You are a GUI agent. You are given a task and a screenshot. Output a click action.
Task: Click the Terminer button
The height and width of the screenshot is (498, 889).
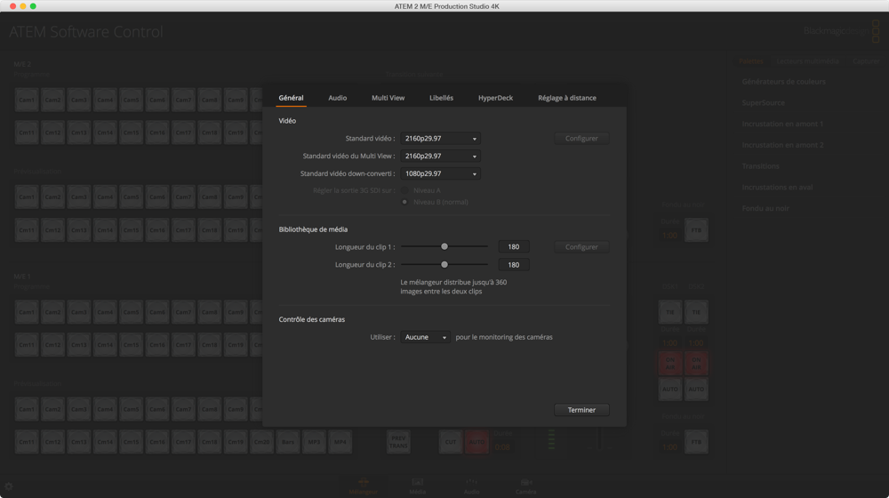[x=581, y=410]
